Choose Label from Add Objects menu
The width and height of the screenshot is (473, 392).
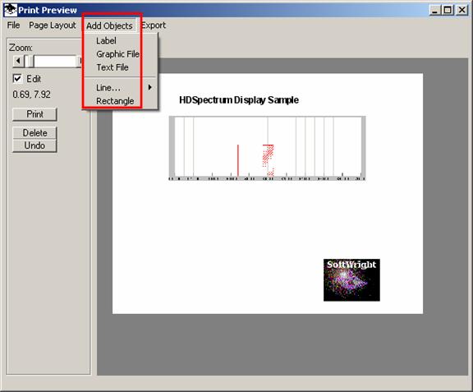tap(106, 40)
